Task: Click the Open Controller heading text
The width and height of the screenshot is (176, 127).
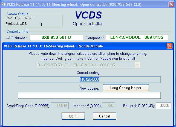Action: pos(88,24)
